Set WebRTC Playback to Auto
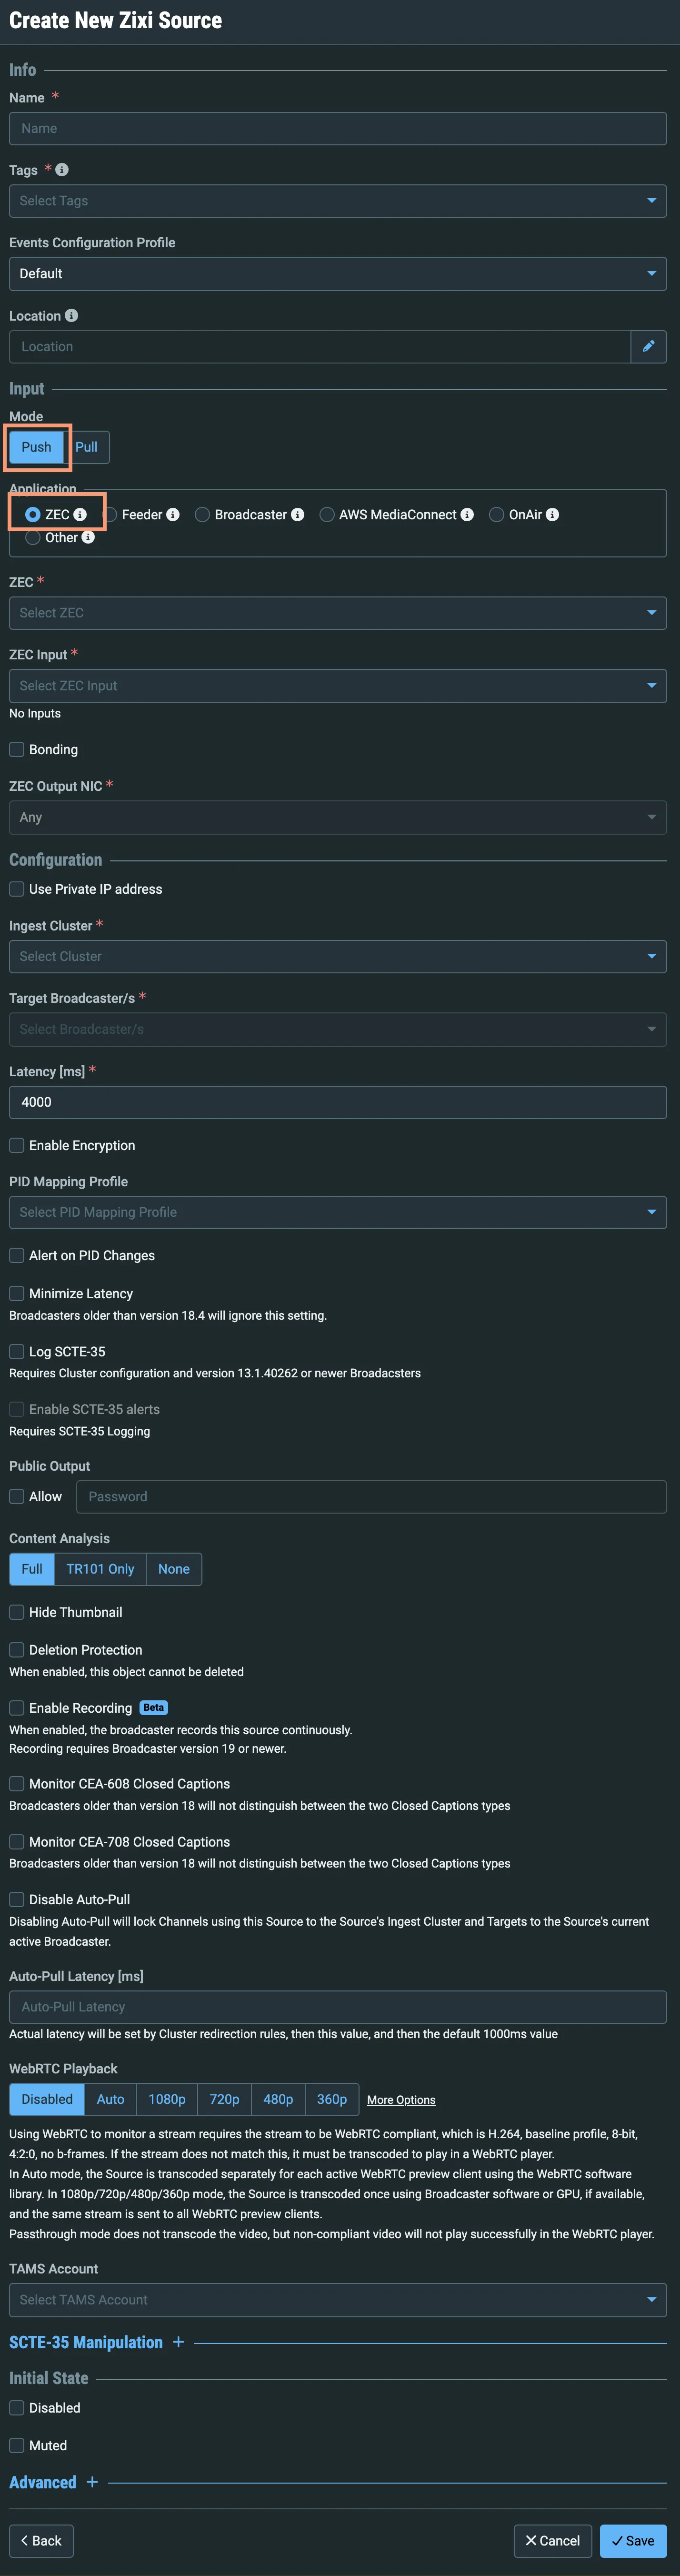Viewport: 680px width, 2576px height. click(111, 2100)
